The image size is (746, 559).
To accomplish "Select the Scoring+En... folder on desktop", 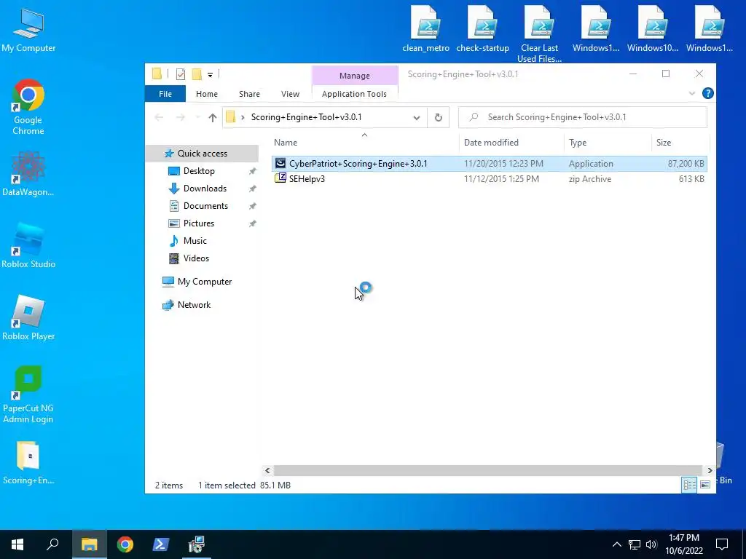I will (x=28, y=462).
